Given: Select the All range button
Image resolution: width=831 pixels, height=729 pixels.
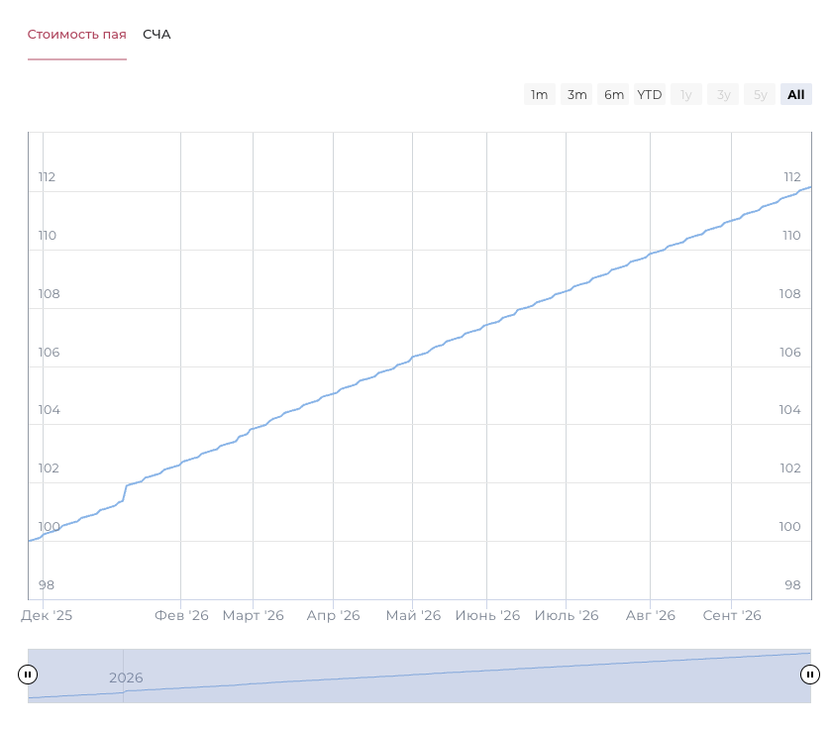Looking at the screenshot, I should [796, 94].
